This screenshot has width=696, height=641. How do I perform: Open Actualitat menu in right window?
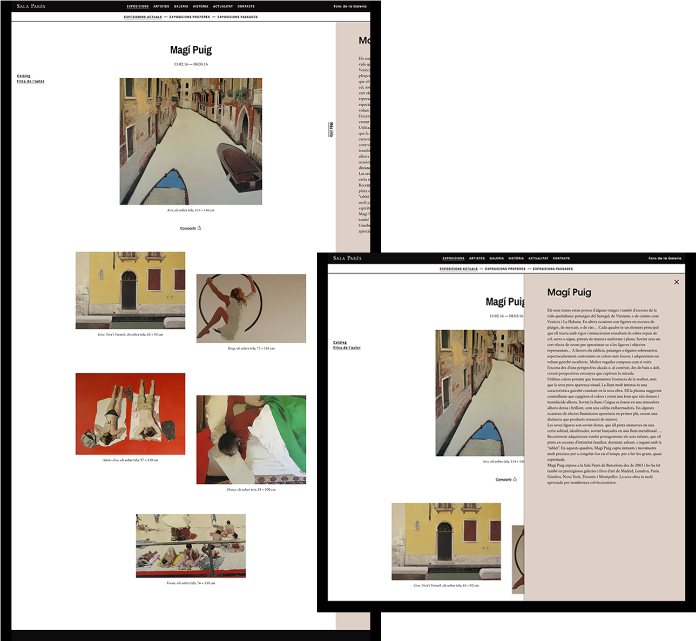tap(538, 258)
